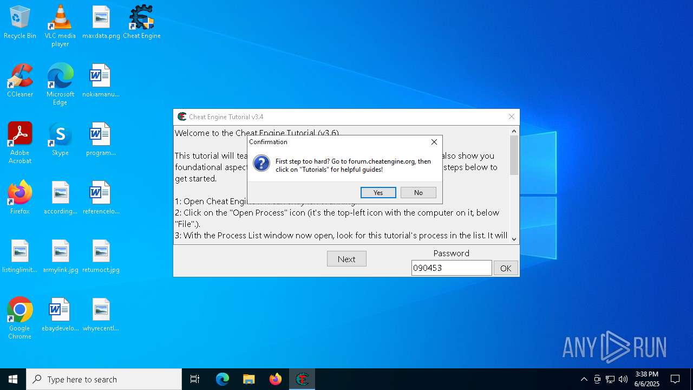
Task: Close the Cheat Engine Tutorial window
Action: (x=511, y=116)
